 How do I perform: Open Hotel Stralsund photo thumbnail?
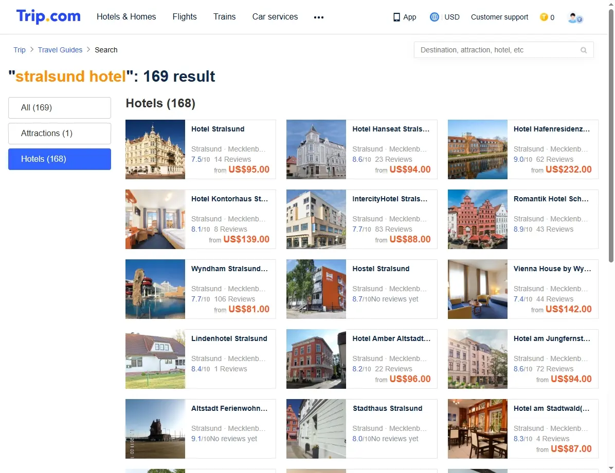pos(155,149)
